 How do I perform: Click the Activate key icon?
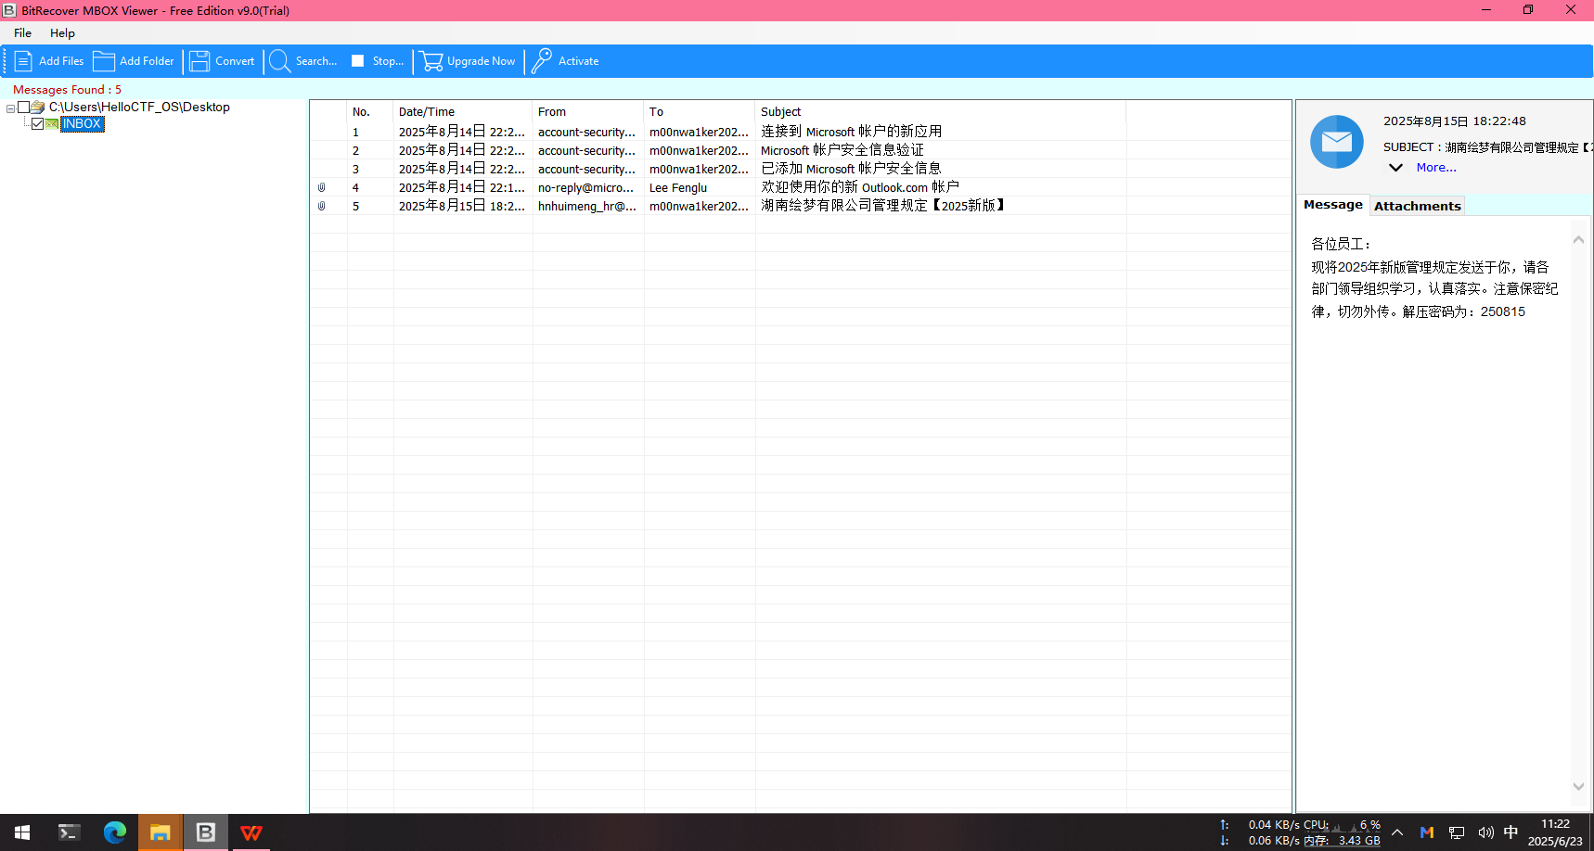[x=542, y=61]
